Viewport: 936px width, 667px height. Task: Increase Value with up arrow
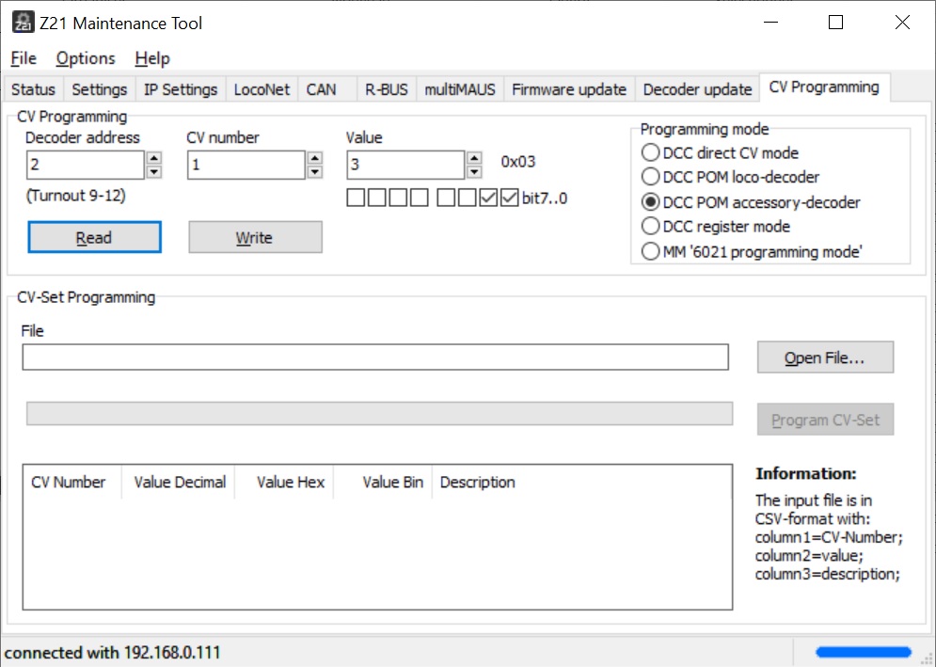coord(474,158)
